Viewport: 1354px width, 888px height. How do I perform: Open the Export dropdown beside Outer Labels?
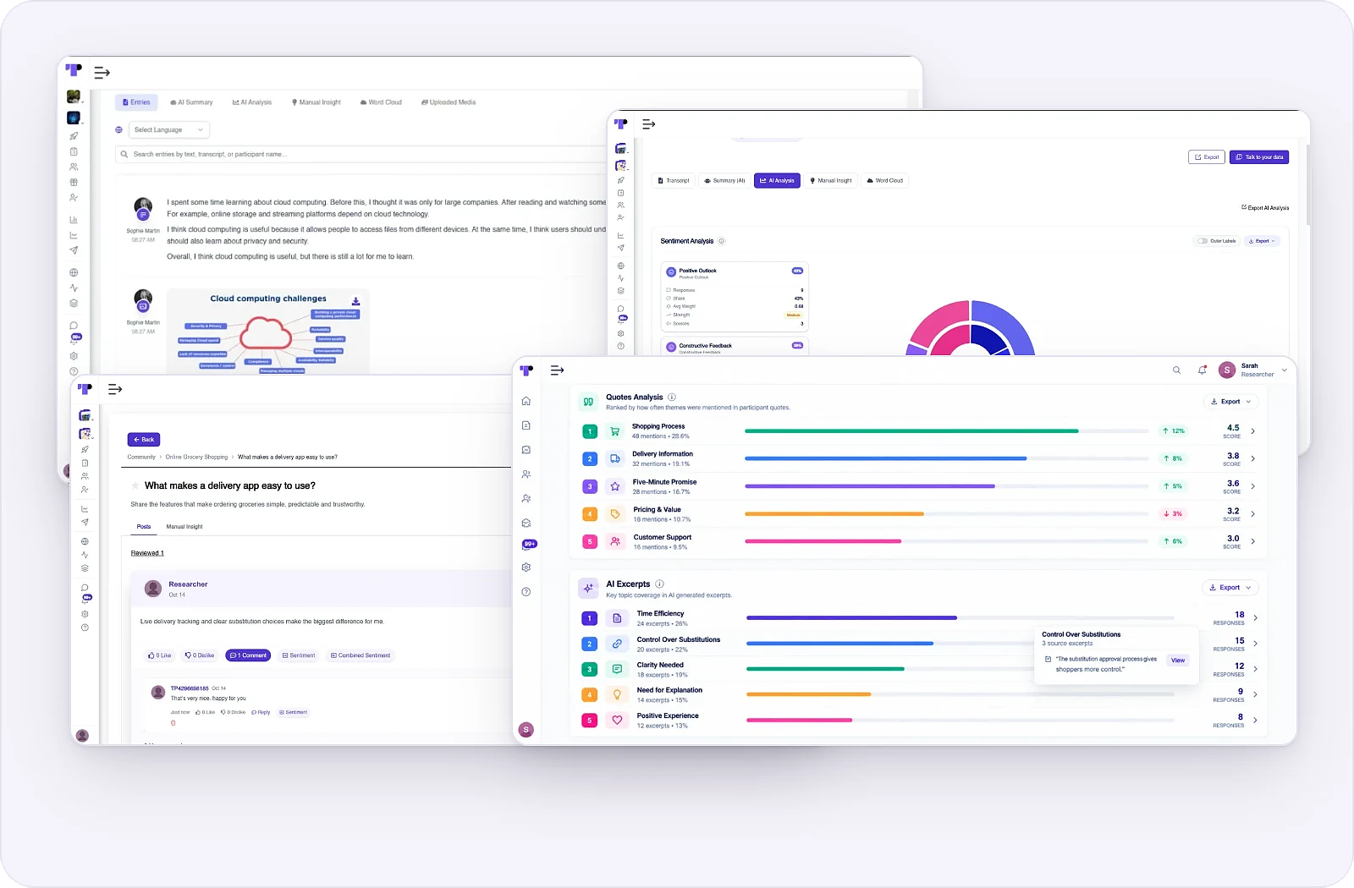(x=1262, y=241)
